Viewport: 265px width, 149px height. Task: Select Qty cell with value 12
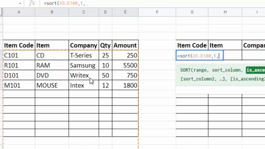pyautogui.click(x=106, y=85)
